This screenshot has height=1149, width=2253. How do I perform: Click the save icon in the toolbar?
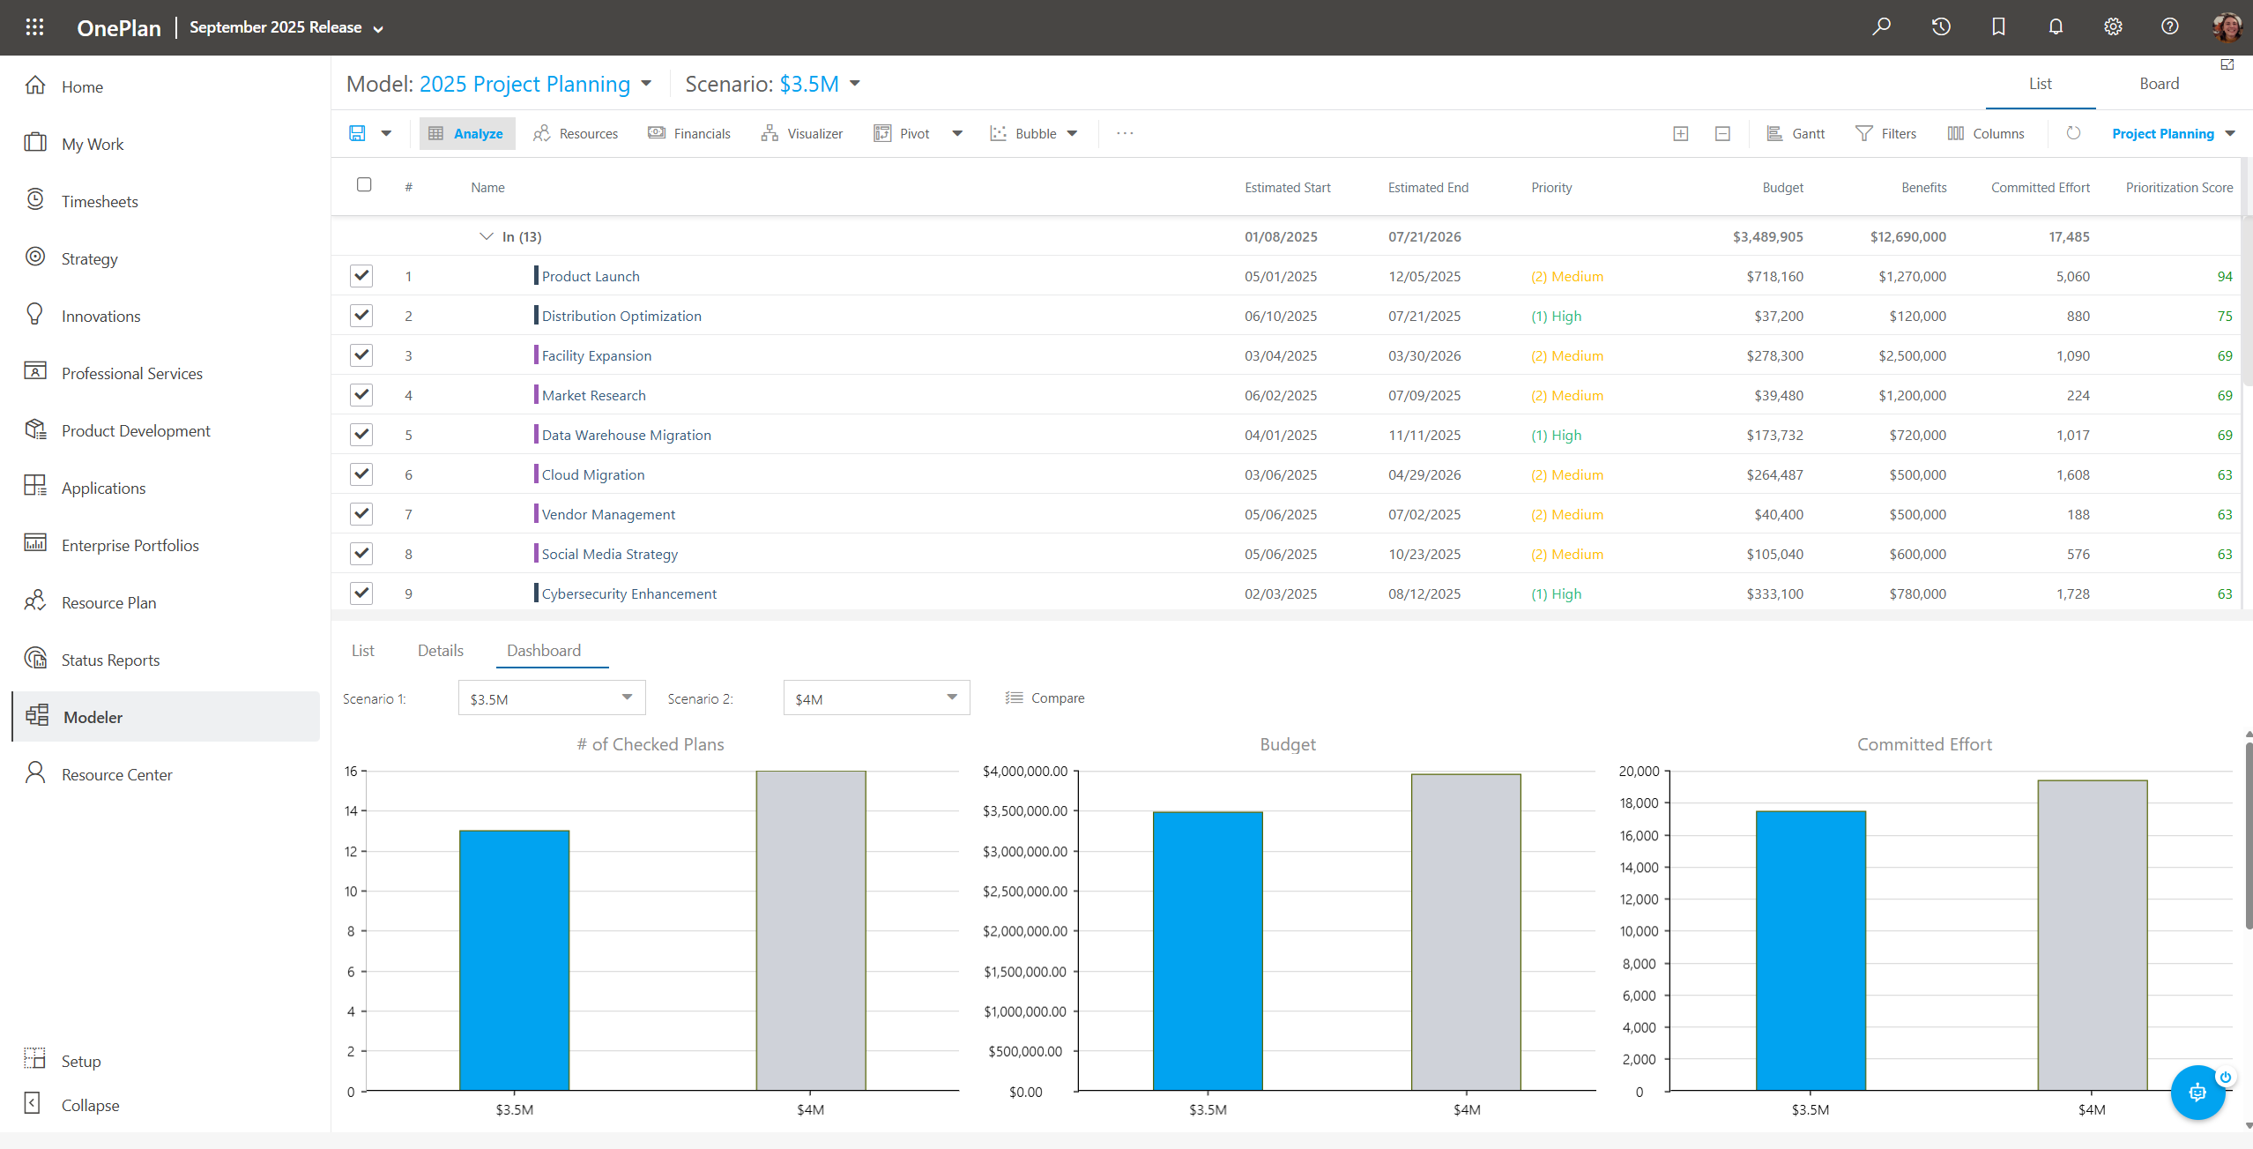pos(357,133)
